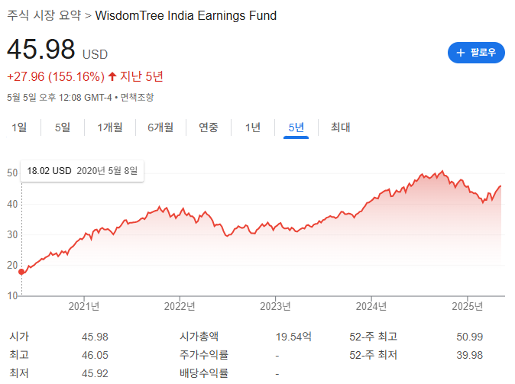The width and height of the screenshot is (515, 384).
Task: Click the 최고 value 46.05
Action: (x=95, y=355)
